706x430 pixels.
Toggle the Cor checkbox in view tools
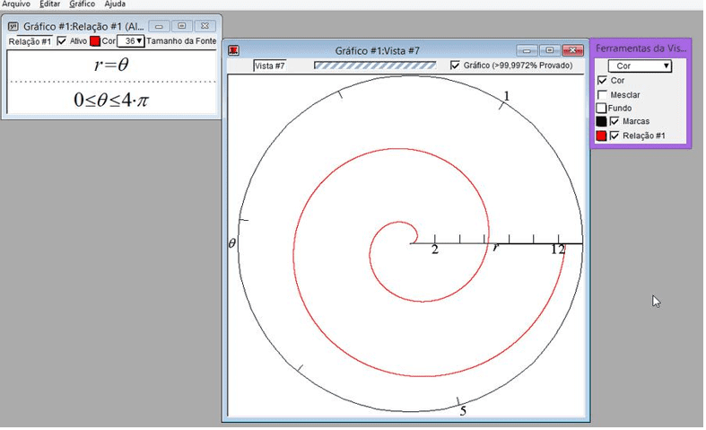pos(602,80)
